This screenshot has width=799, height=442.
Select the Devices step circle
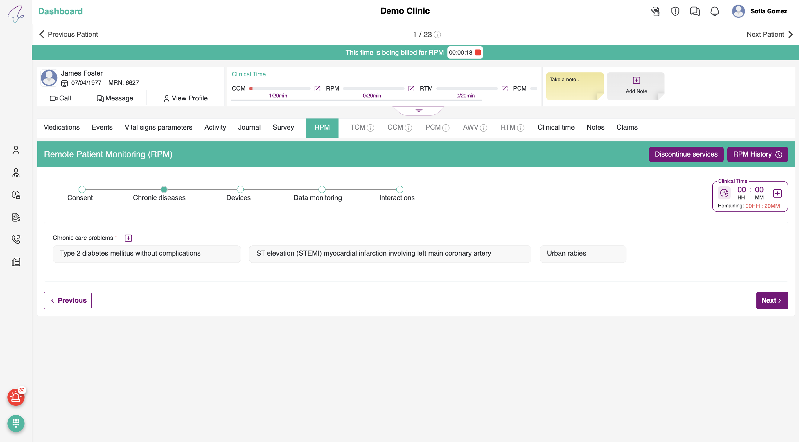(x=240, y=189)
